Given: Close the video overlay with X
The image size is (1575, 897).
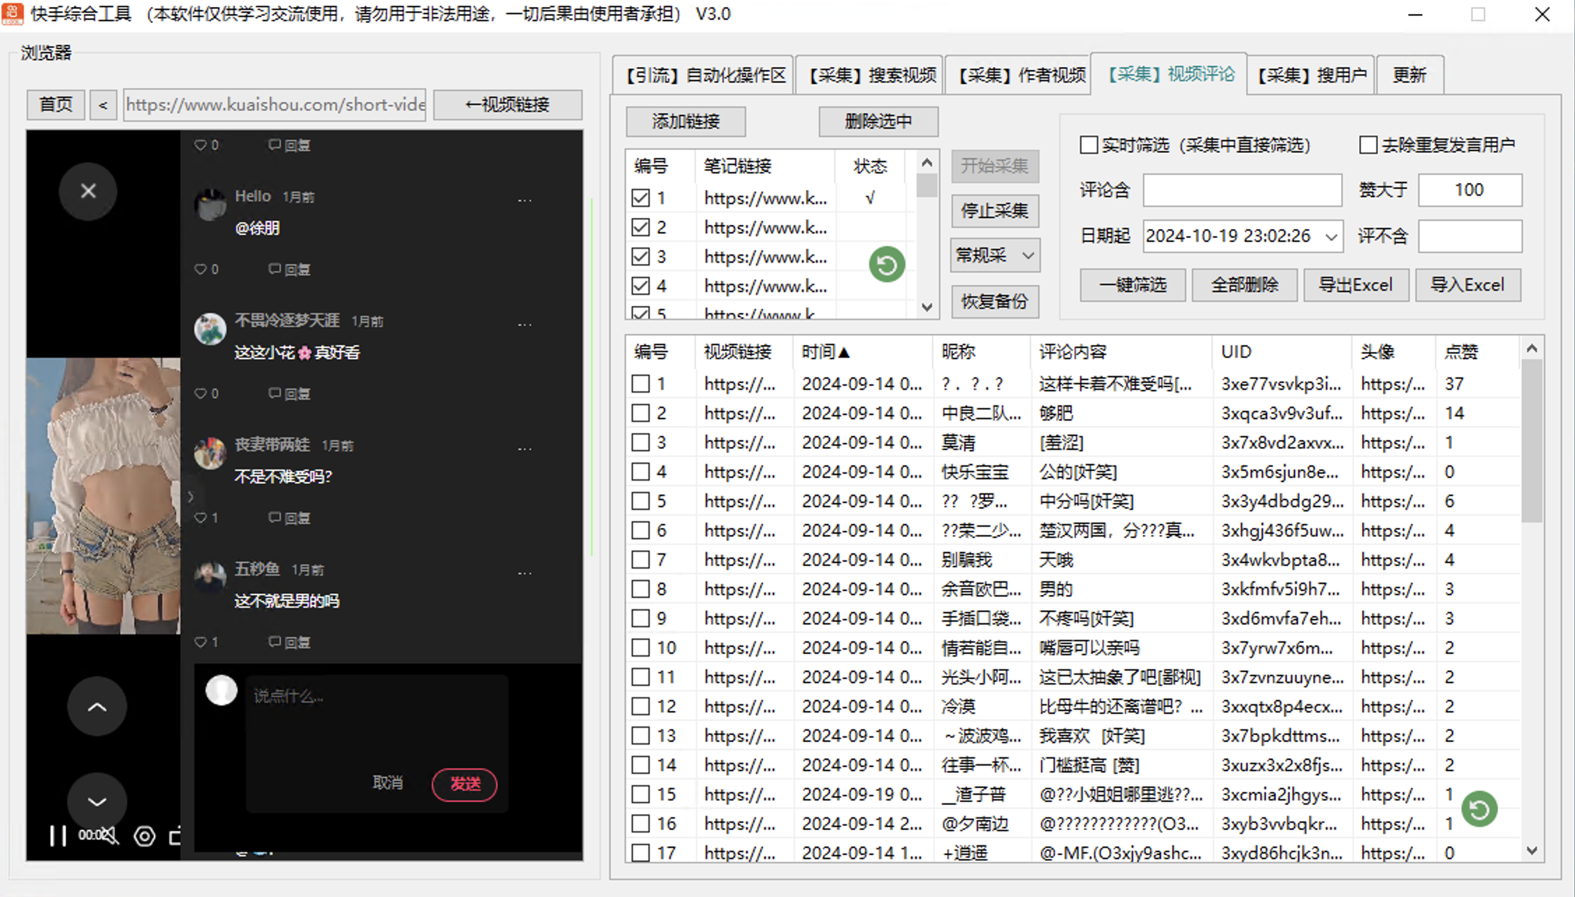Looking at the screenshot, I should 88,191.
